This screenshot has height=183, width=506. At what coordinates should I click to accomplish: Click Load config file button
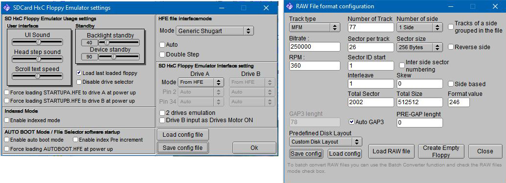183,135
